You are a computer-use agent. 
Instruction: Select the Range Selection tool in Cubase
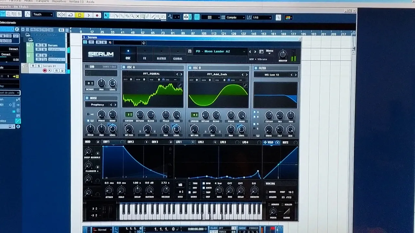(112, 16)
